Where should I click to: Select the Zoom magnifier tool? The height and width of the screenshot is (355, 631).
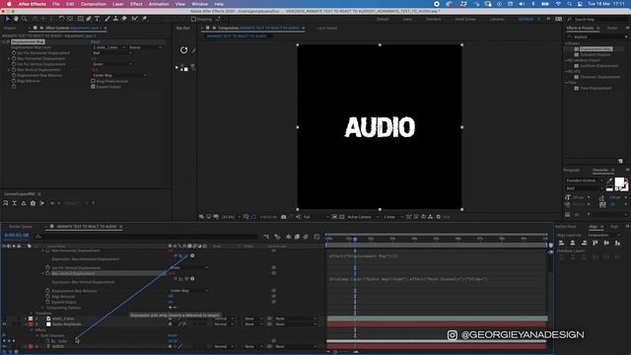pyautogui.click(x=24, y=19)
